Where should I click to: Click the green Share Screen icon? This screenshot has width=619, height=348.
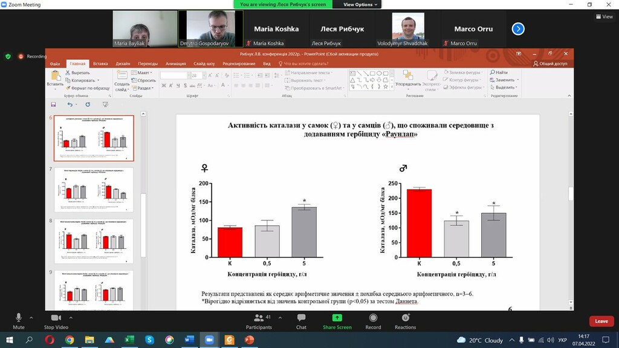point(337,318)
